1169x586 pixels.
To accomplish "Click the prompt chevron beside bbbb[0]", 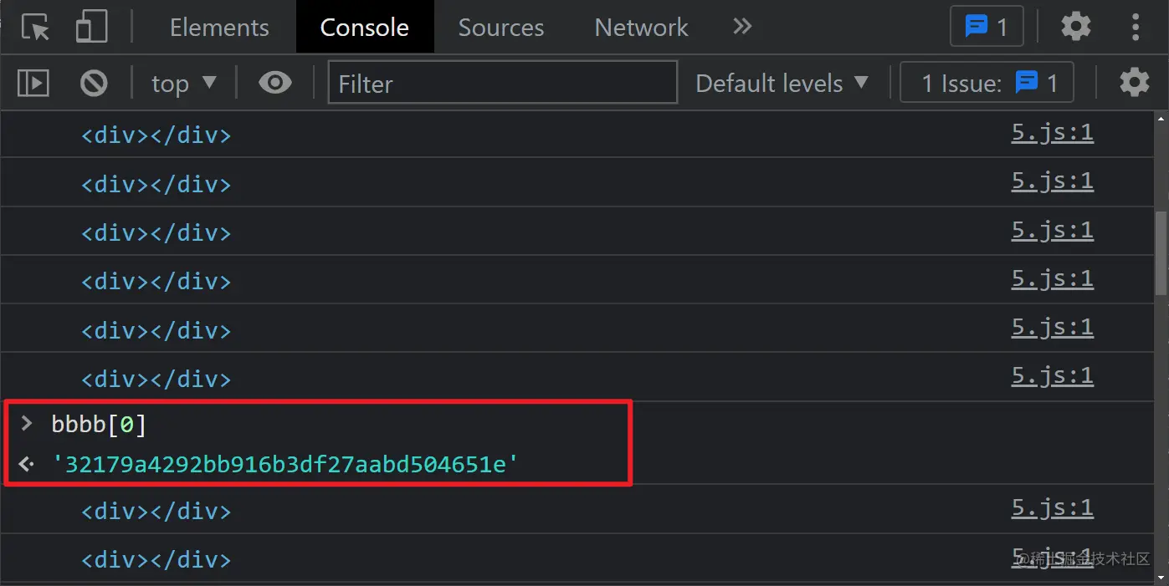I will (x=27, y=424).
